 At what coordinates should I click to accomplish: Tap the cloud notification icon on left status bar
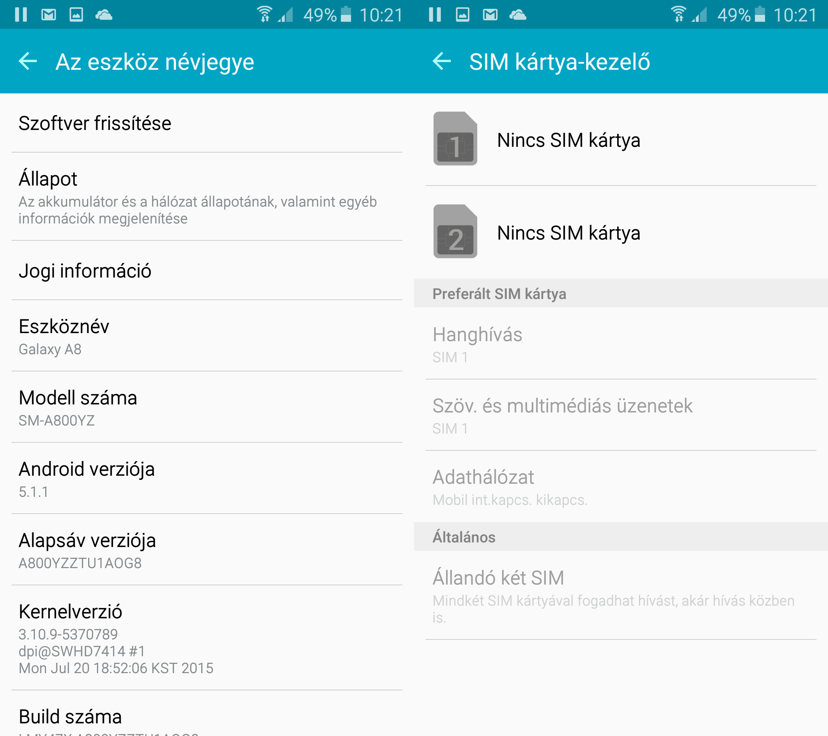(104, 15)
